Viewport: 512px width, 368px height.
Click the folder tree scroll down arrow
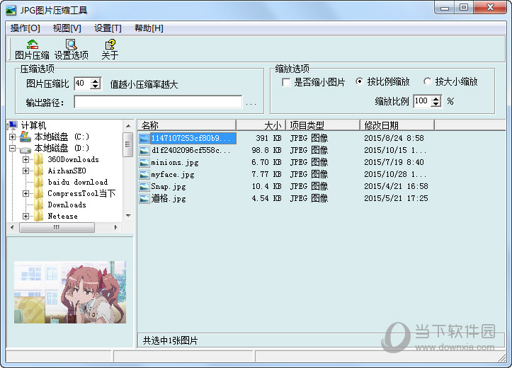pyautogui.click(x=128, y=216)
